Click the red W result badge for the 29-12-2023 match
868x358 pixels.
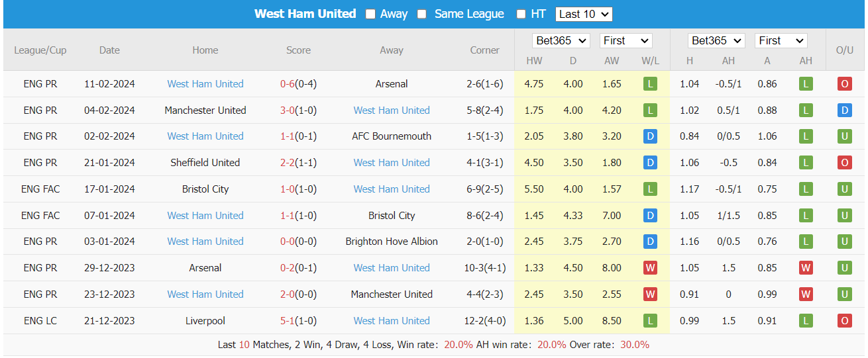(650, 268)
